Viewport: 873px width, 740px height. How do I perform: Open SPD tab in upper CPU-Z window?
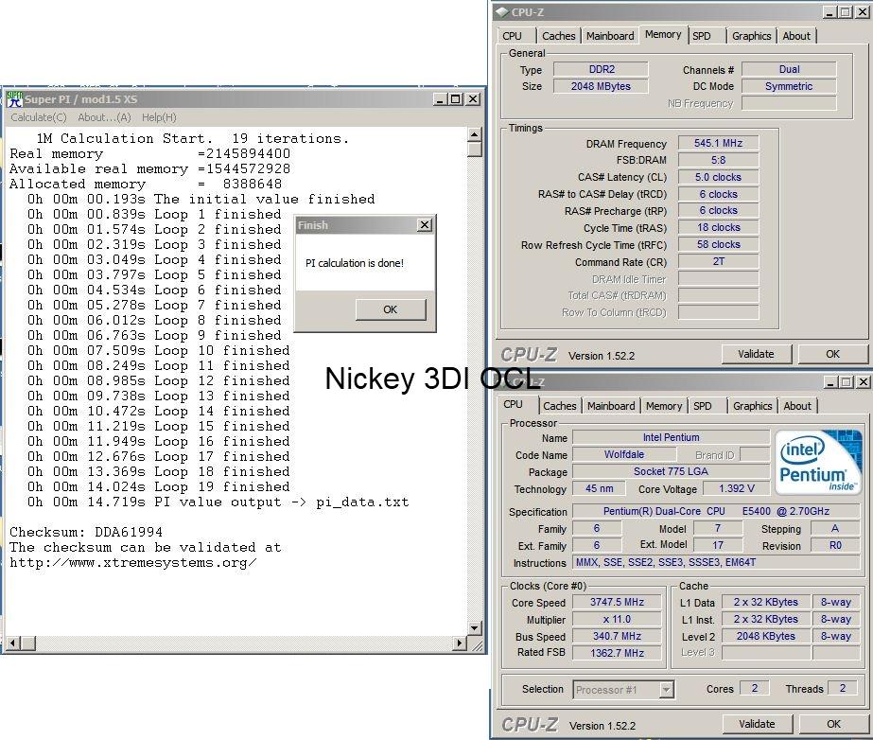tap(701, 36)
